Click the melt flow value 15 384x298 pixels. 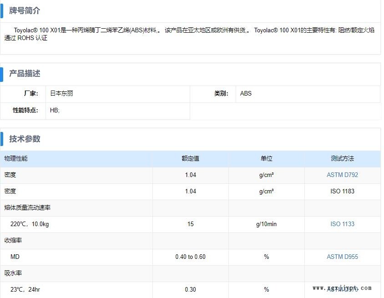[x=190, y=224]
